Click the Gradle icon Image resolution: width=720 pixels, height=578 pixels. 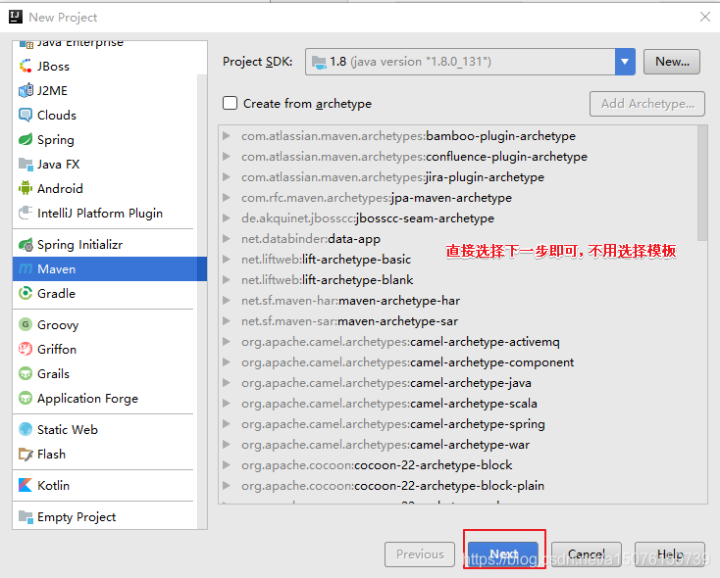(26, 293)
